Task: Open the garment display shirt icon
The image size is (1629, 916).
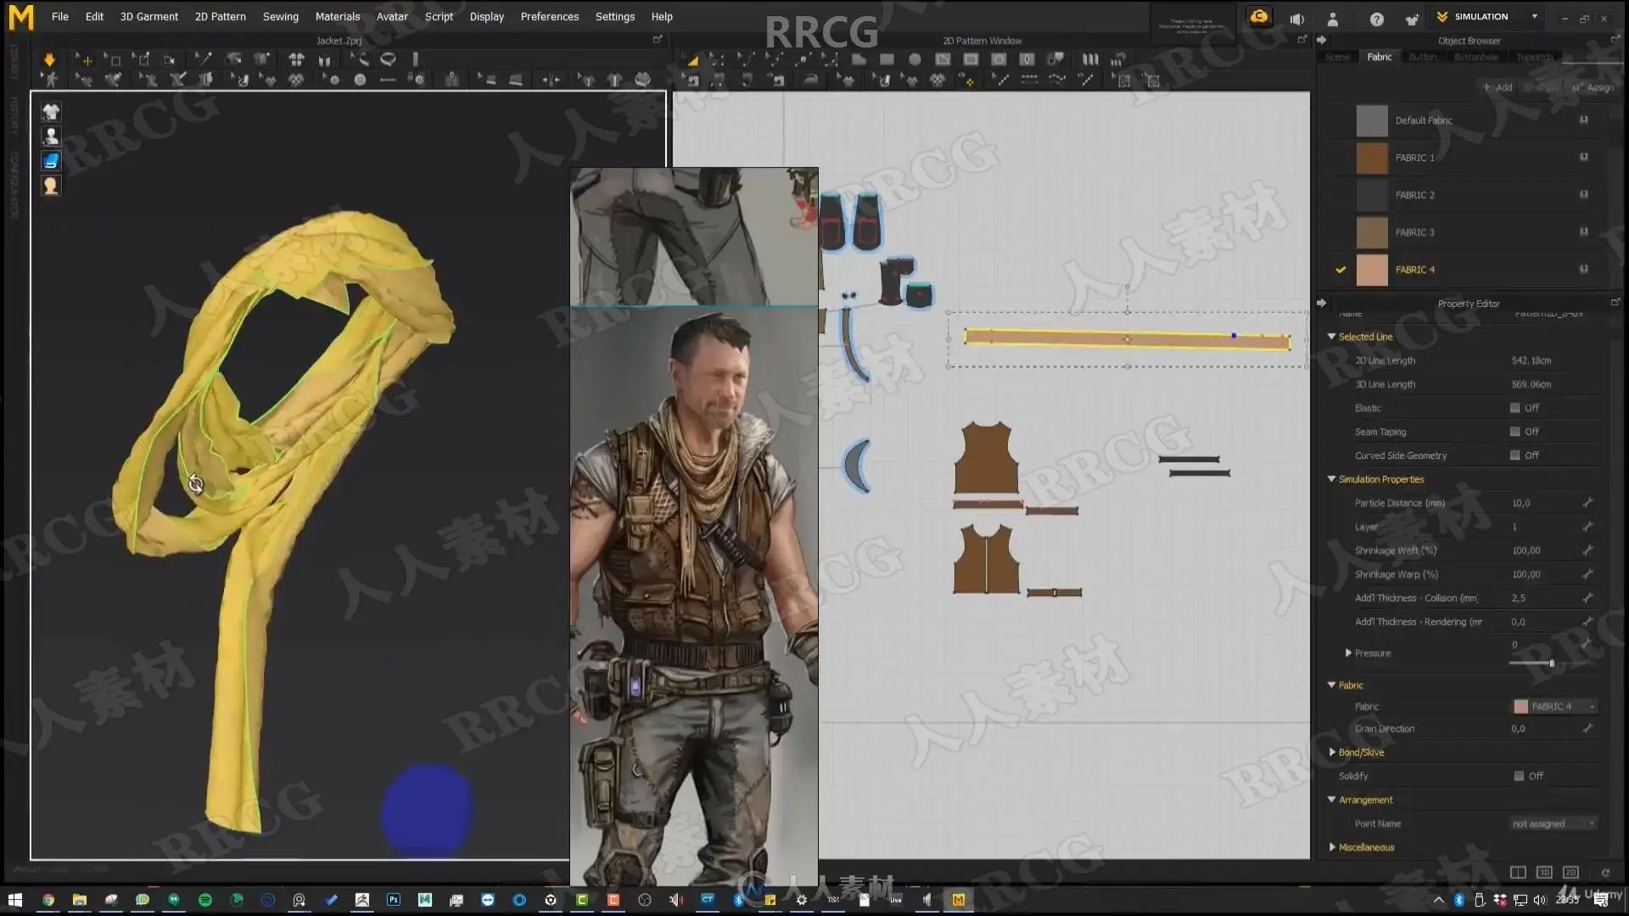Action: pyautogui.click(x=51, y=112)
